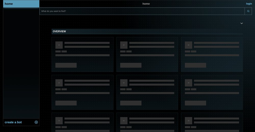This screenshot has width=255, height=132.
Task: Select the home tab in the sidebar
Action: (x=21, y=4)
